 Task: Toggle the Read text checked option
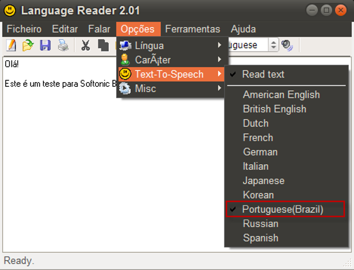point(286,74)
